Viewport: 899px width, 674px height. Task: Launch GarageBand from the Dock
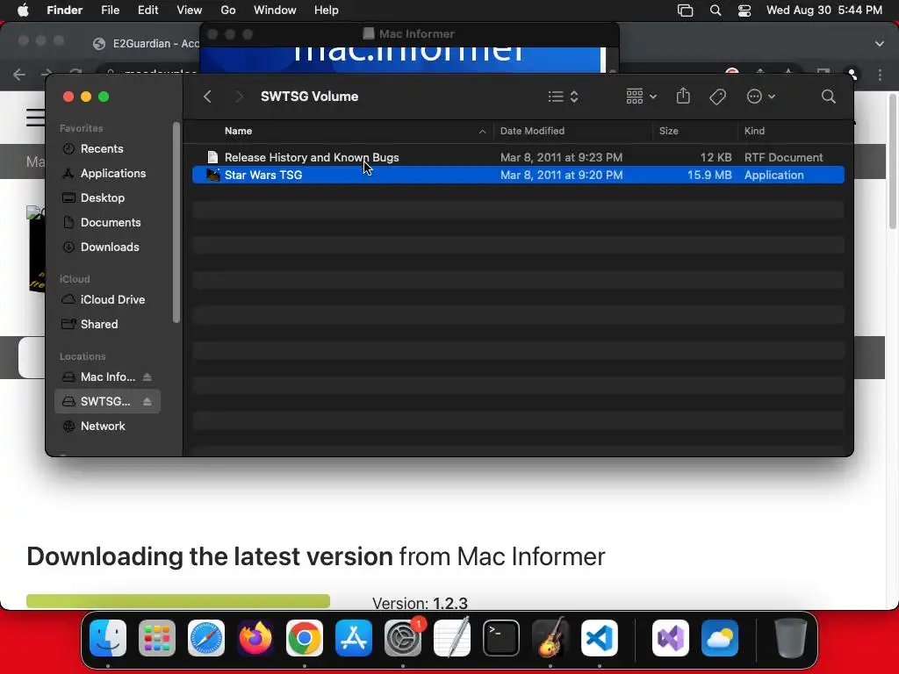[x=550, y=638]
